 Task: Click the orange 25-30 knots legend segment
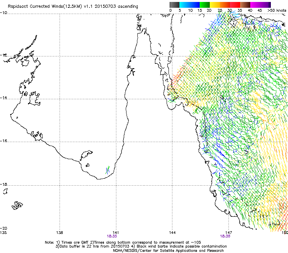(225, 5)
